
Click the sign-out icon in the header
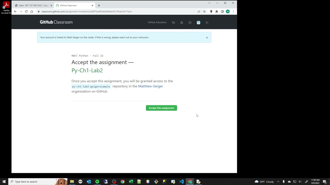click(x=207, y=23)
